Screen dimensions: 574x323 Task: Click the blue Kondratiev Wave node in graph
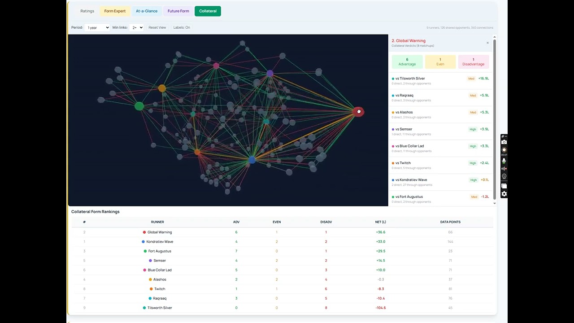[x=252, y=160]
